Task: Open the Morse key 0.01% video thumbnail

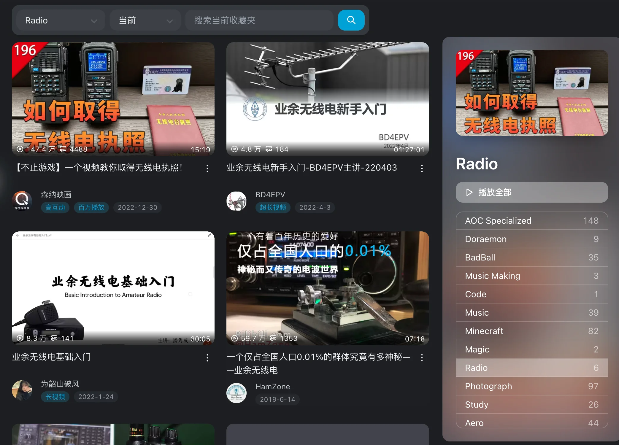Action: tap(328, 288)
